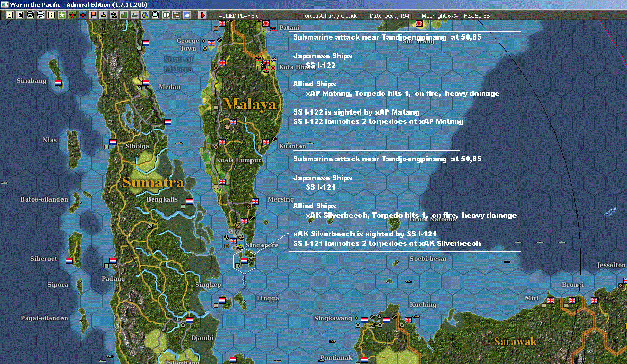Click the Dutch flag at Bengkalis

[190, 201]
